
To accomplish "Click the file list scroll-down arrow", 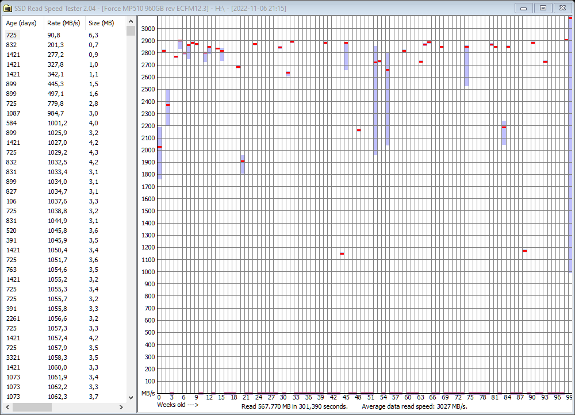I will point(131,397).
